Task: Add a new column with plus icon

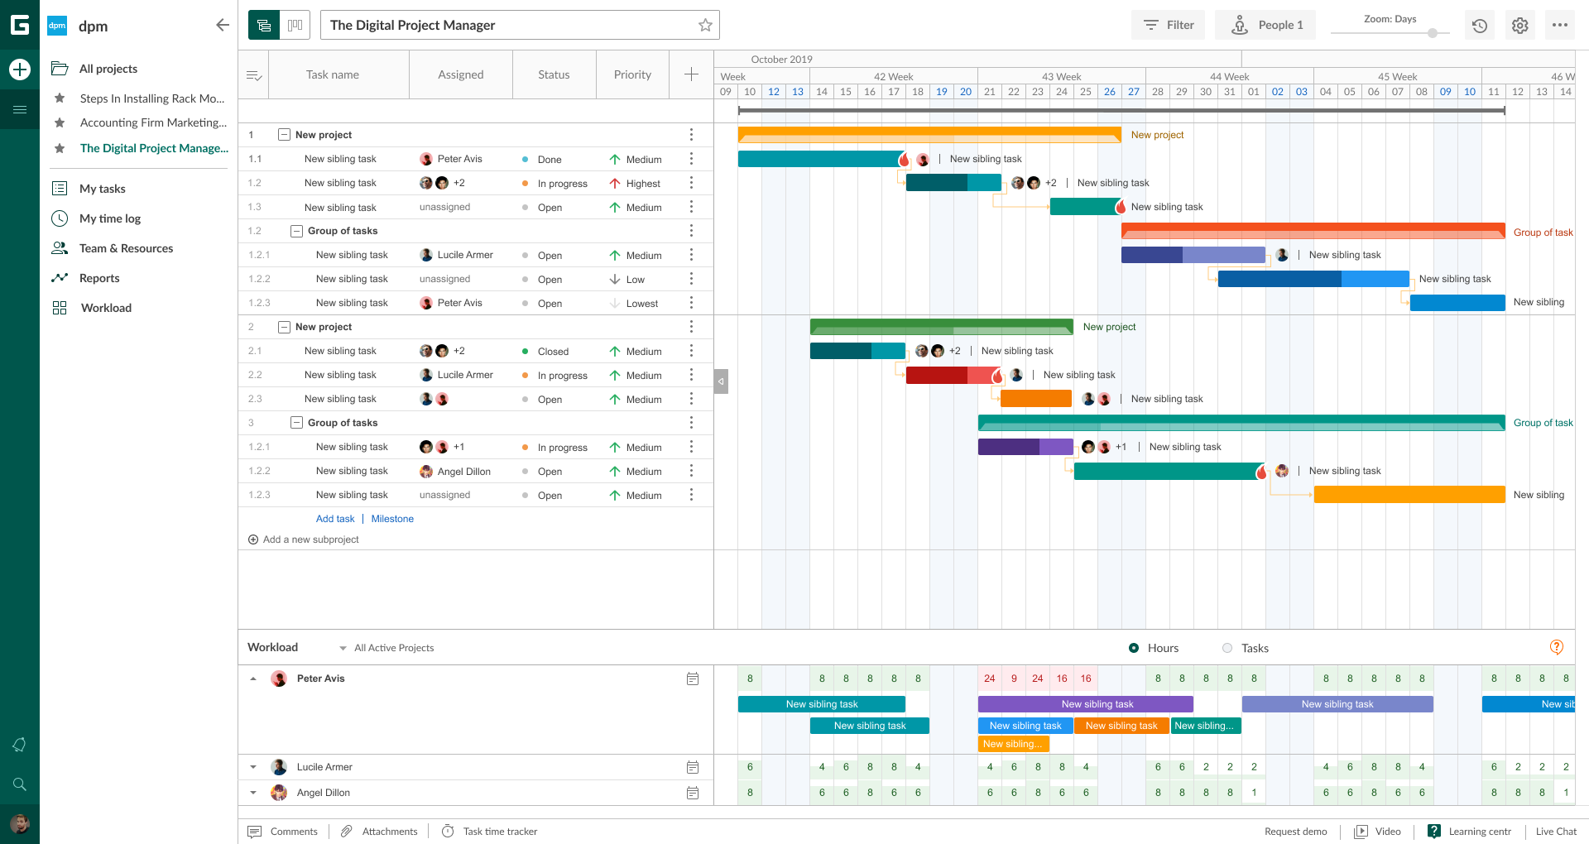Action: pos(691,74)
